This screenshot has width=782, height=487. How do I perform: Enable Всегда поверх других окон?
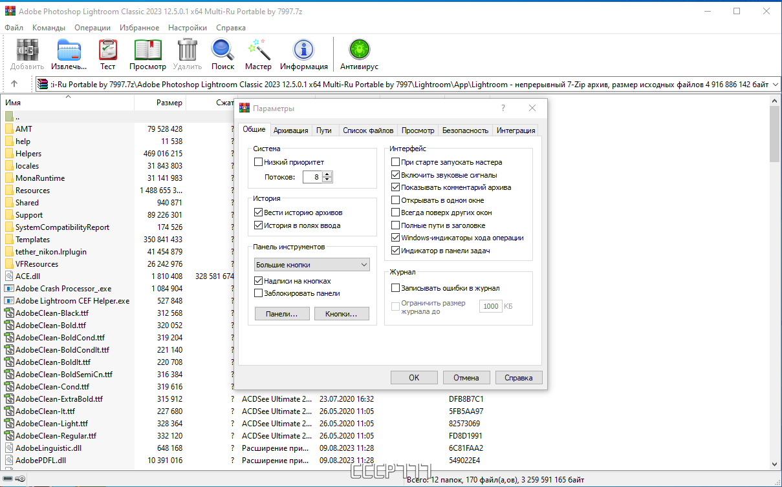click(396, 212)
